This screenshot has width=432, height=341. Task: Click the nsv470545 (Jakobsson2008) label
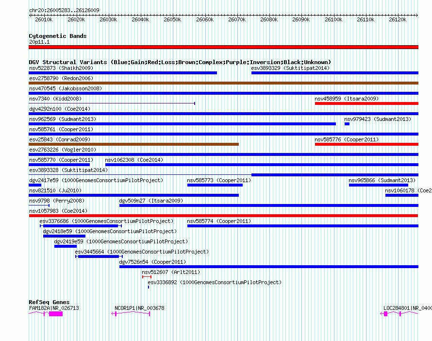[x=66, y=88]
